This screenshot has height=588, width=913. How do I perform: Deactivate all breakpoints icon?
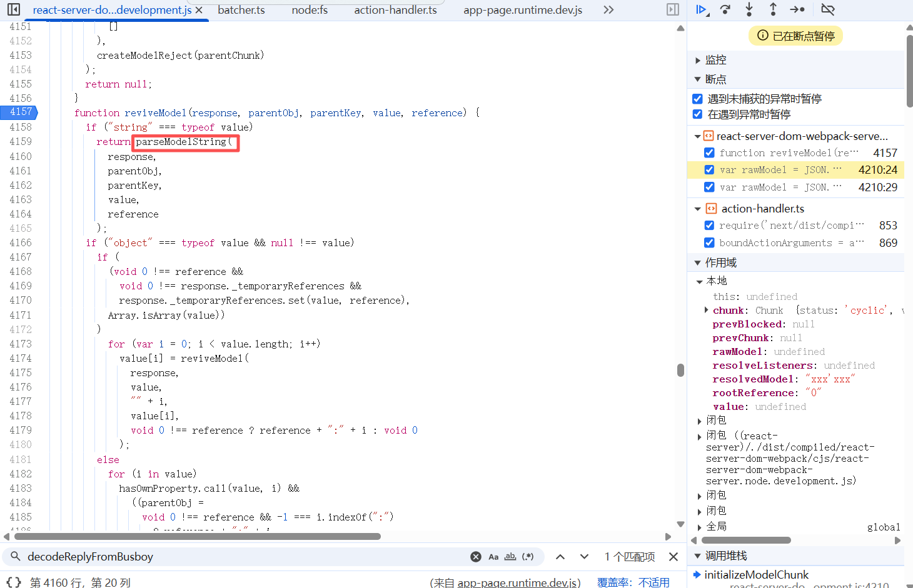point(828,9)
